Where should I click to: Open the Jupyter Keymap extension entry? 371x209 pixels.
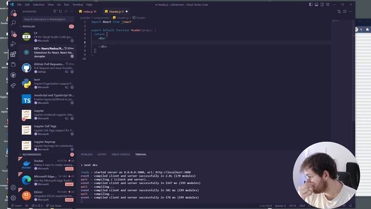click(47, 146)
